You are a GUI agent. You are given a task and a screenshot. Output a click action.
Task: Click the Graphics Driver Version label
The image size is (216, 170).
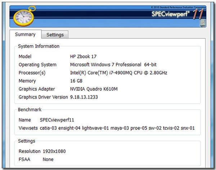pos(43,97)
